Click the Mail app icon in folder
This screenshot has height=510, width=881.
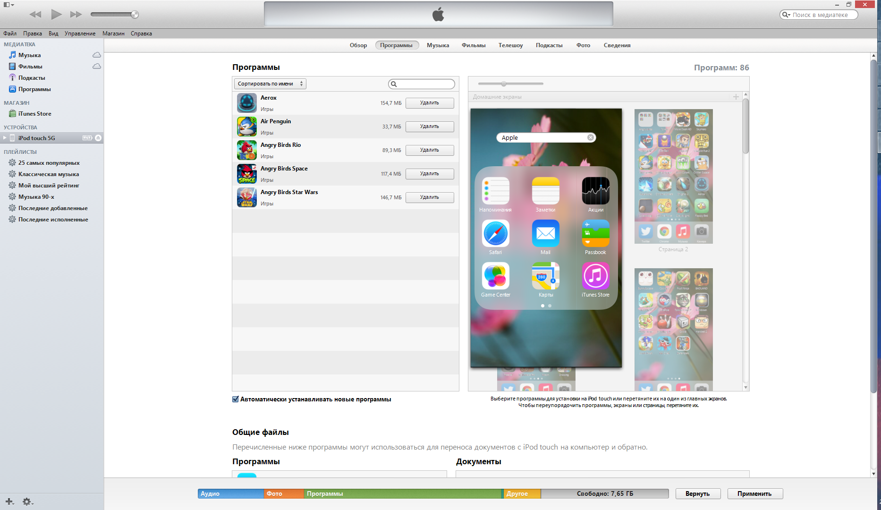[x=545, y=233]
